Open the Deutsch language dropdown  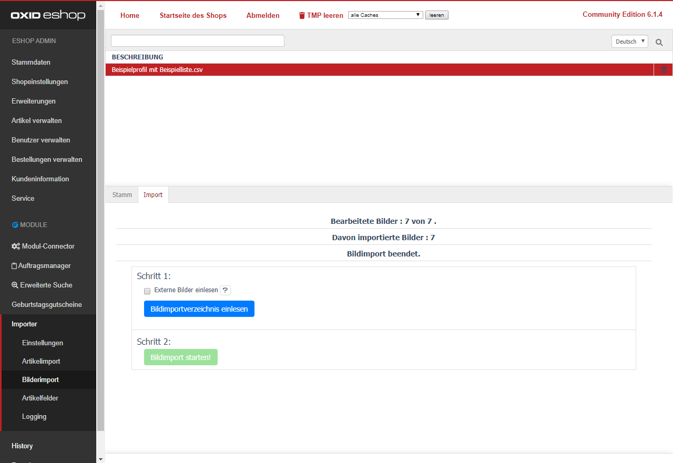click(629, 42)
